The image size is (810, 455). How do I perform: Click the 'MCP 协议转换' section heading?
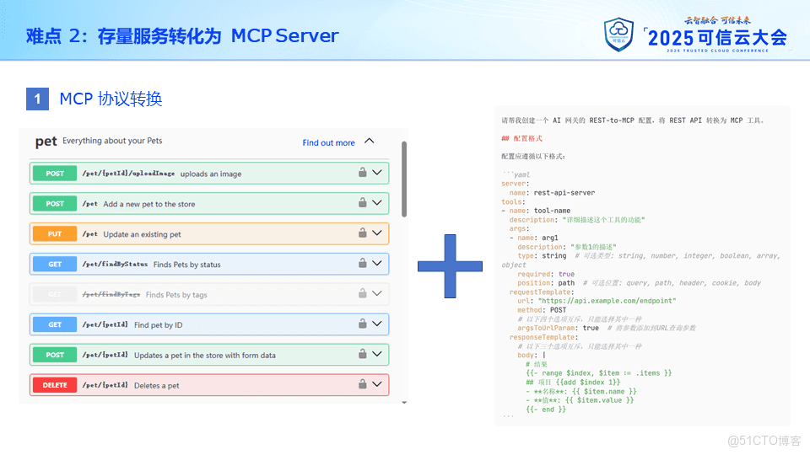pyautogui.click(x=111, y=99)
